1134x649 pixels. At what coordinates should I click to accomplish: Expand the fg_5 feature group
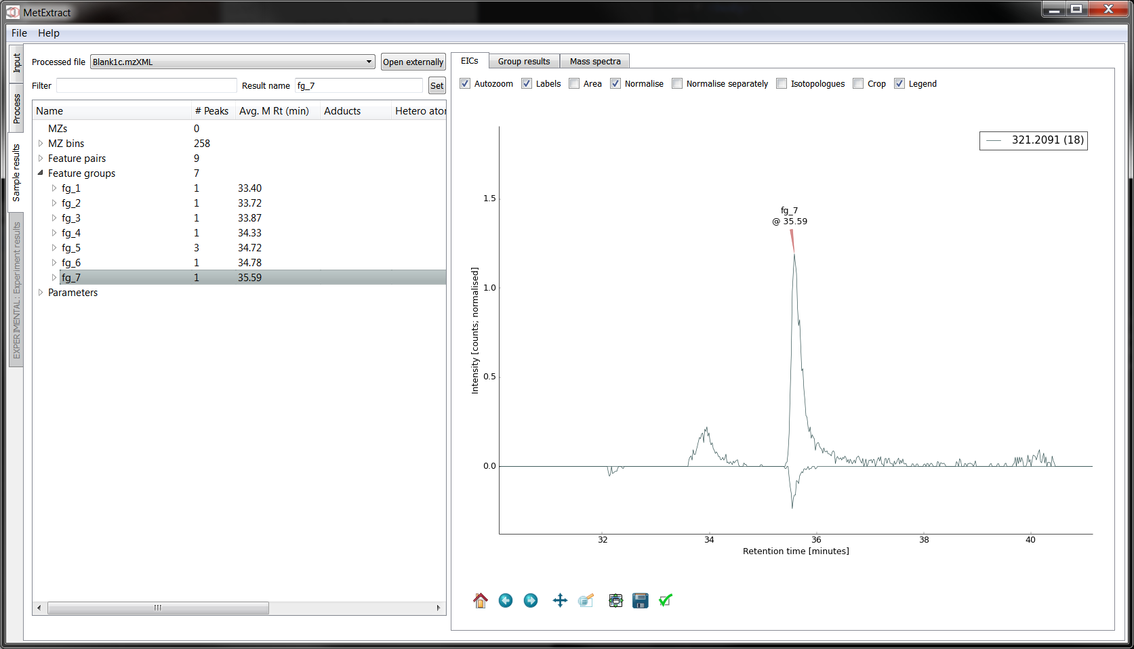54,248
